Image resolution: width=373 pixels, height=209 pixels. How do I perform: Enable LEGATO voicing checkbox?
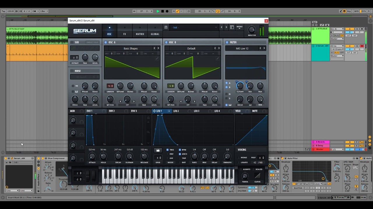pos(239,163)
